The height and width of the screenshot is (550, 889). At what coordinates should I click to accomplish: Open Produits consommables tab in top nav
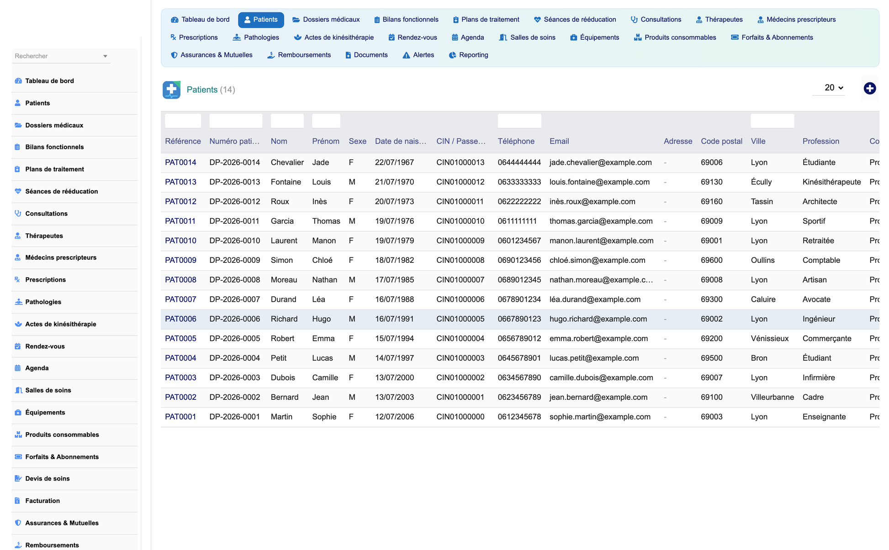point(675,37)
